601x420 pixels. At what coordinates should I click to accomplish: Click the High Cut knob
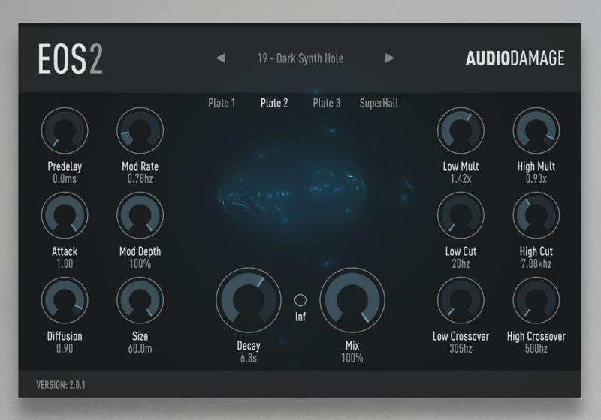tap(536, 215)
